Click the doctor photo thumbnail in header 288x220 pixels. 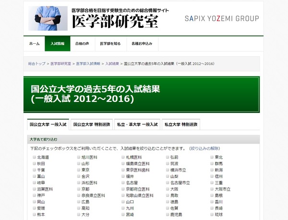point(48,18)
